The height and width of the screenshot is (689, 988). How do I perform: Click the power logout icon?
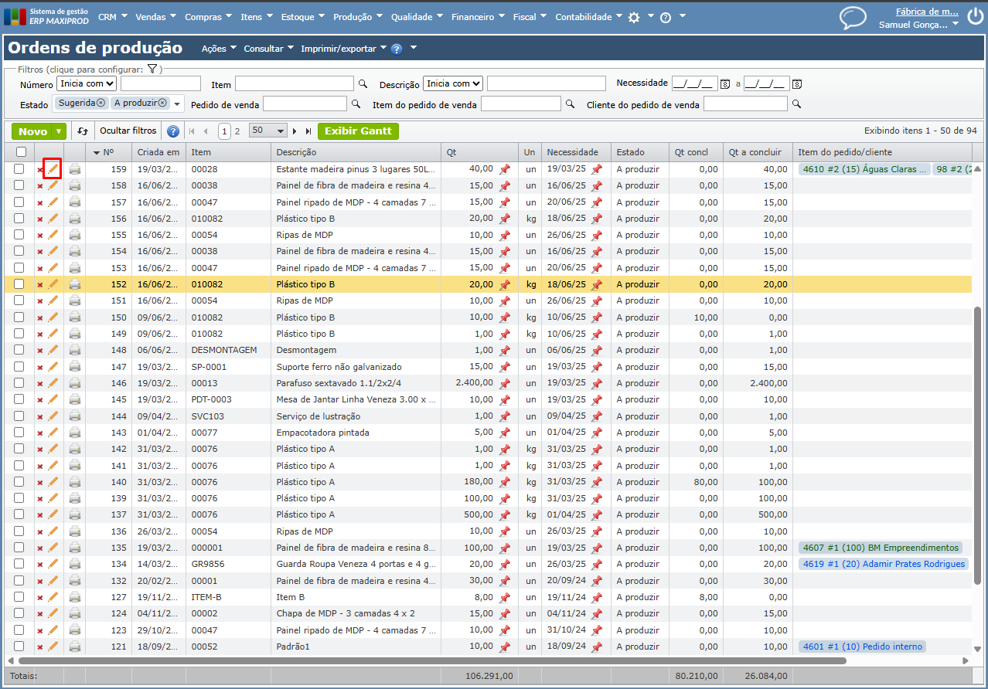(976, 14)
